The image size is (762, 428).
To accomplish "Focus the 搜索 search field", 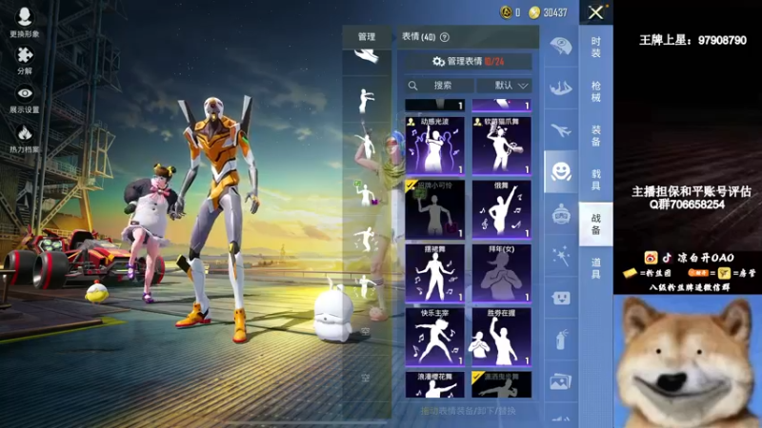I will pos(439,86).
